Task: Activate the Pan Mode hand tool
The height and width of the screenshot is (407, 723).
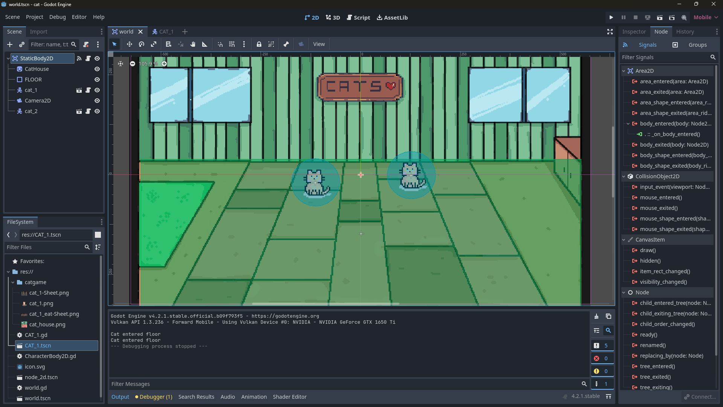Action: pyautogui.click(x=193, y=44)
